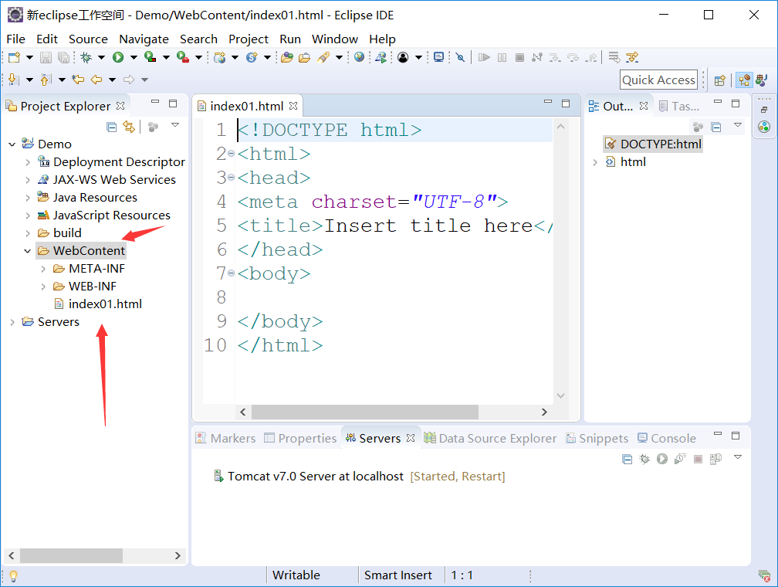Start the server from Servers view toolbar
Viewport: 778px width, 587px height.
tap(662, 459)
